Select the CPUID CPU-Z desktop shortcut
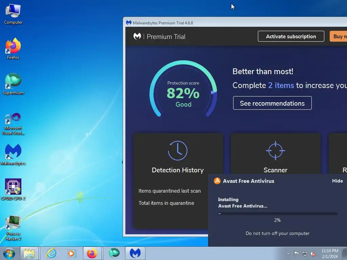This screenshot has width=347, height=260. pyautogui.click(x=13, y=190)
